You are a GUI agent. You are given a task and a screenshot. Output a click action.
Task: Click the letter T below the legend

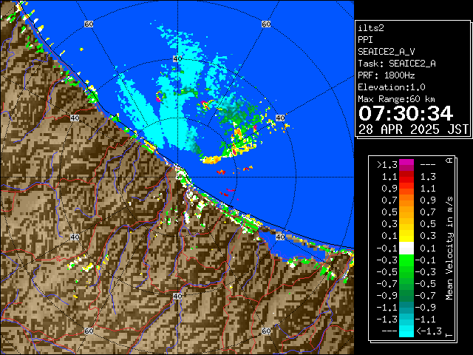(x=449, y=335)
